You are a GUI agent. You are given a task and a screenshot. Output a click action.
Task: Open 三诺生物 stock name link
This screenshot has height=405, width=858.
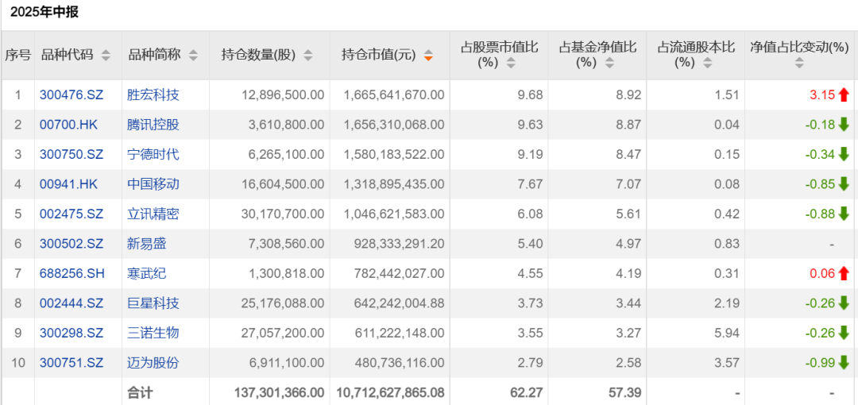tap(153, 333)
